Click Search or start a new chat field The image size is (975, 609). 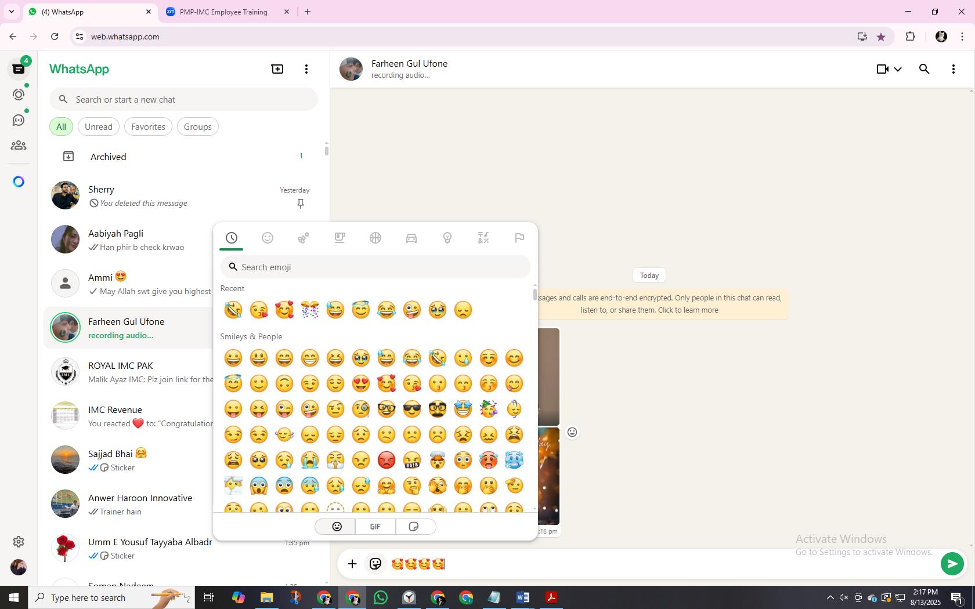click(x=183, y=100)
